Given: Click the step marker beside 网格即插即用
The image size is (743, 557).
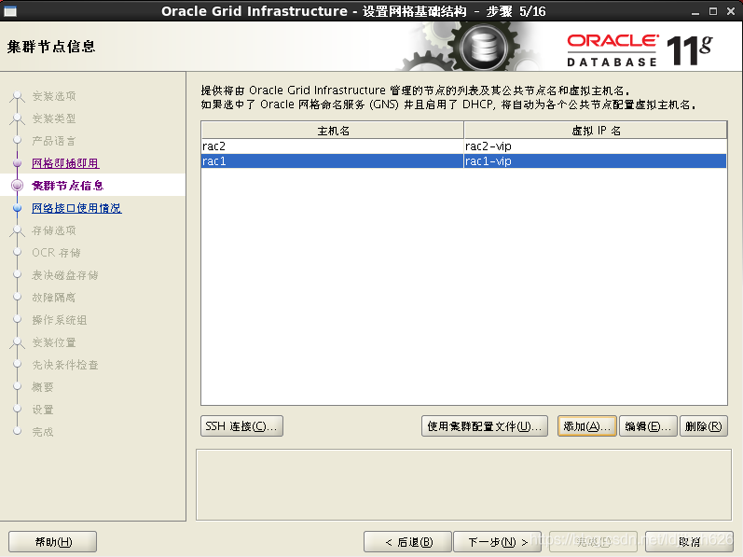Looking at the screenshot, I should 17,163.
